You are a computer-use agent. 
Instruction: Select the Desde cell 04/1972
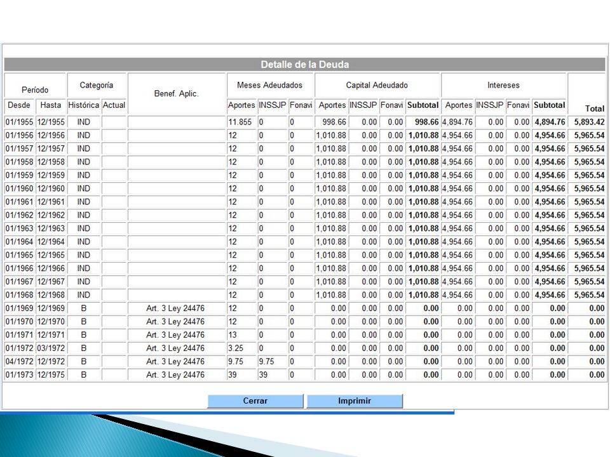point(20,361)
